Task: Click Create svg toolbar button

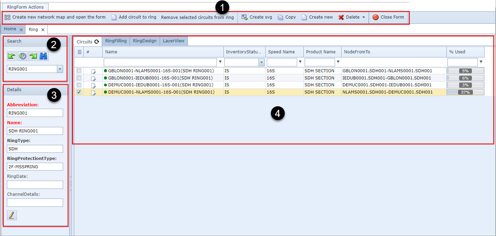Action: point(257,17)
